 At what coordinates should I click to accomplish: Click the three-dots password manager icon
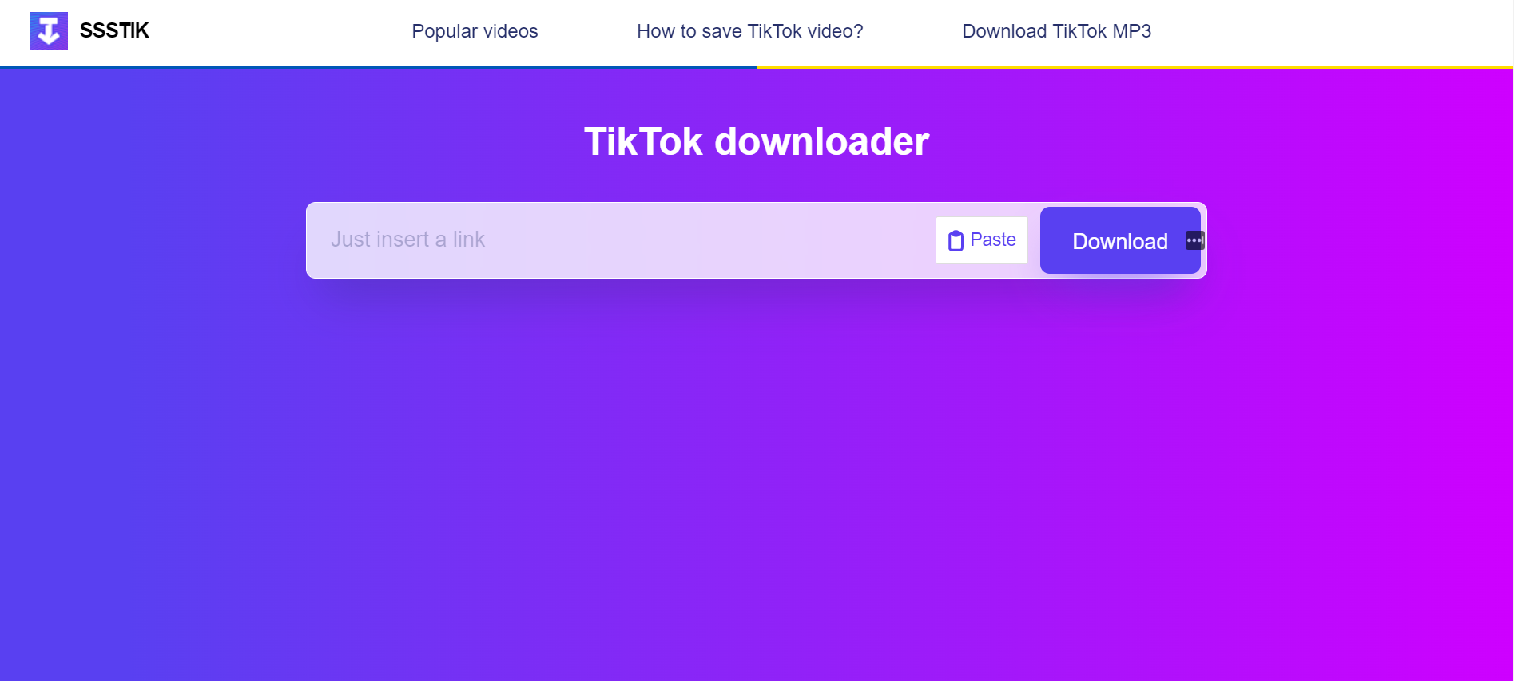1195,240
